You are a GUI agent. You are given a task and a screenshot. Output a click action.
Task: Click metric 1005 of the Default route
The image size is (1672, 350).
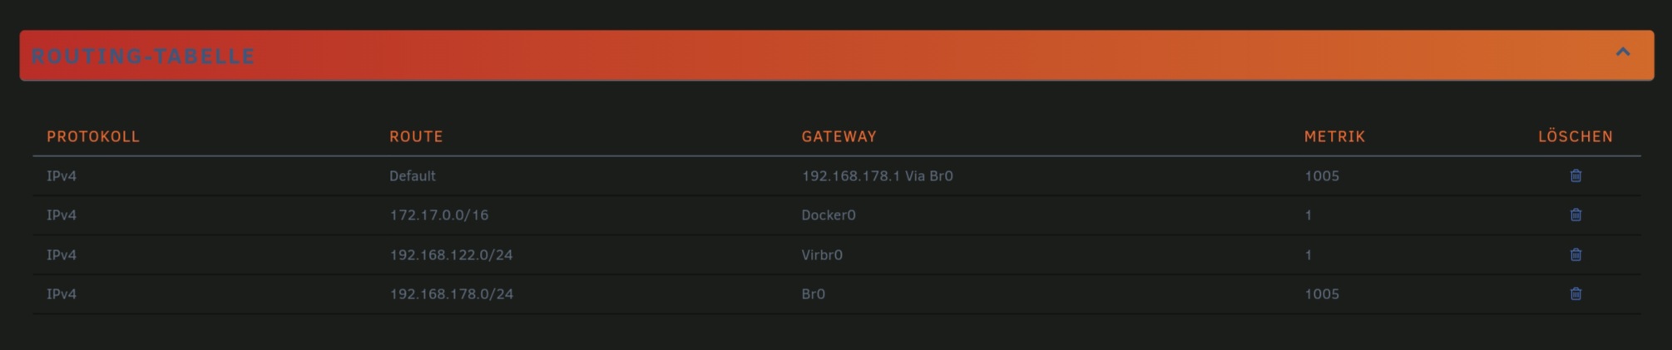click(1322, 175)
